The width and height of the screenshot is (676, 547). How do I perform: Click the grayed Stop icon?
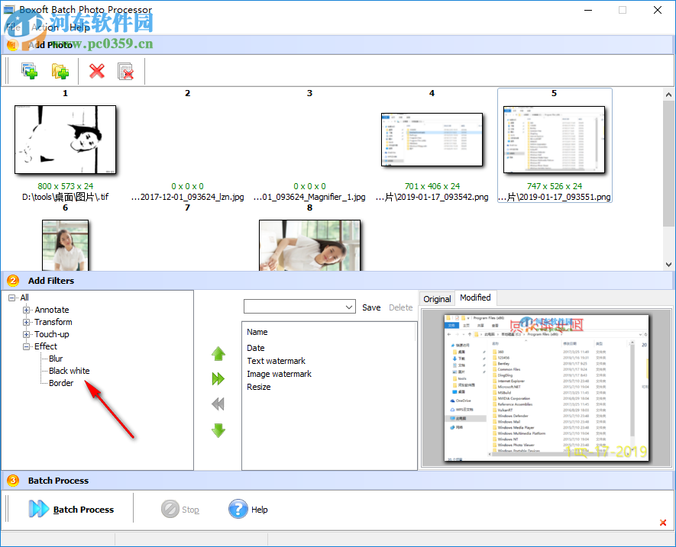[x=170, y=509]
